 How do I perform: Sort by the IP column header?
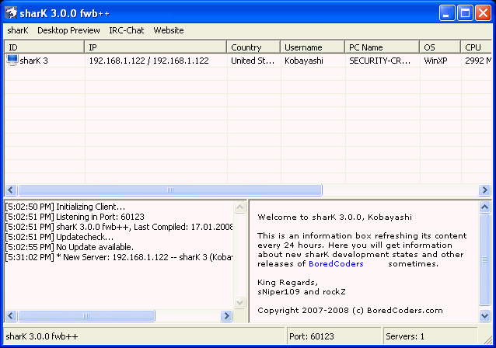point(155,47)
